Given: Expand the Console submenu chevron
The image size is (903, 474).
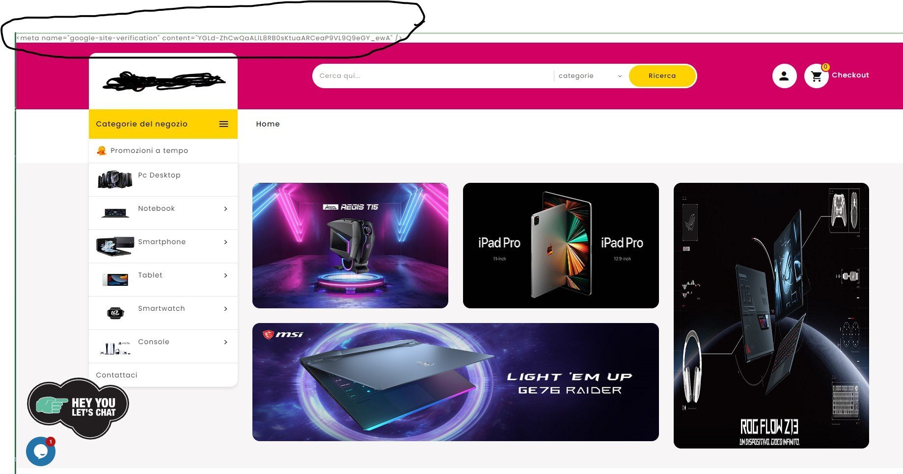Looking at the screenshot, I should pyautogui.click(x=225, y=342).
